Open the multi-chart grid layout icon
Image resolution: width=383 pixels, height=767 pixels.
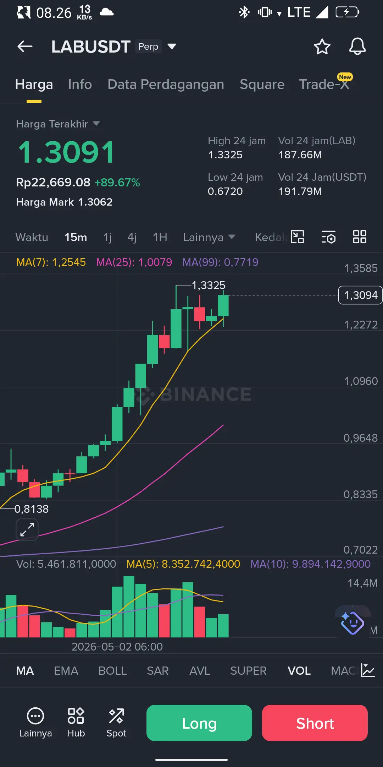[x=360, y=237]
